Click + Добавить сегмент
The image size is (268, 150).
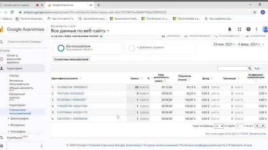(150, 47)
